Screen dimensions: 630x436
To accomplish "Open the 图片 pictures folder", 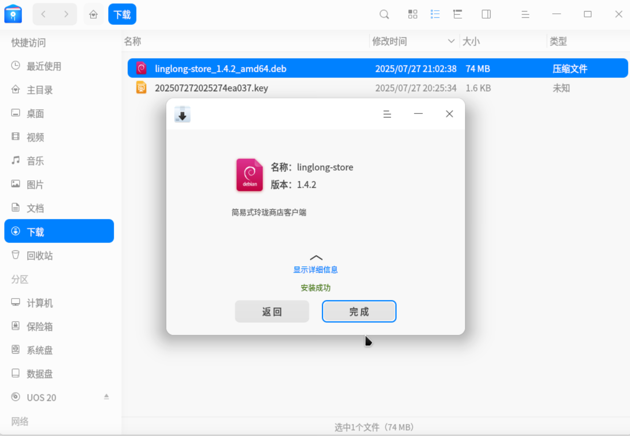I will tap(35, 184).
